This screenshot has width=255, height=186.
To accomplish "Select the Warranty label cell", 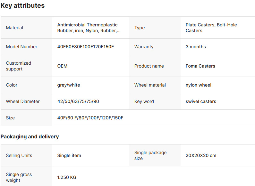I will [155, 47].
